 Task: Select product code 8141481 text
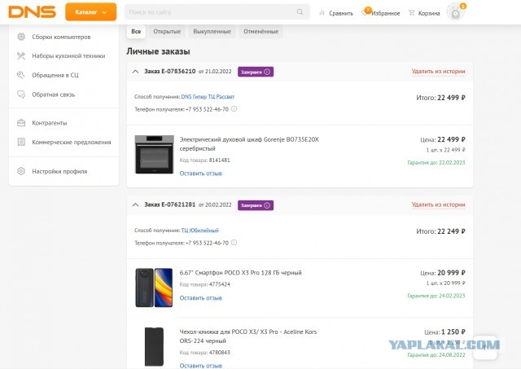click(219, 160)
